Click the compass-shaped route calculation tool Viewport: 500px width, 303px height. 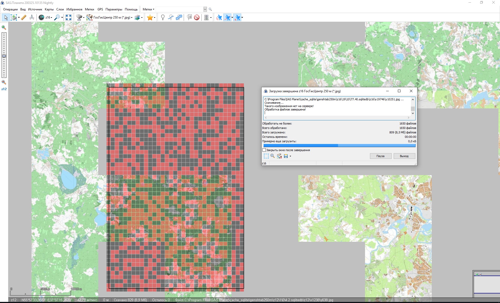point(32,17)
